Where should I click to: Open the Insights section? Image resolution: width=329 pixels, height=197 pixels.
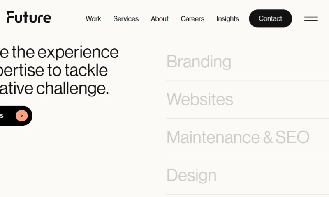[228, 19]
